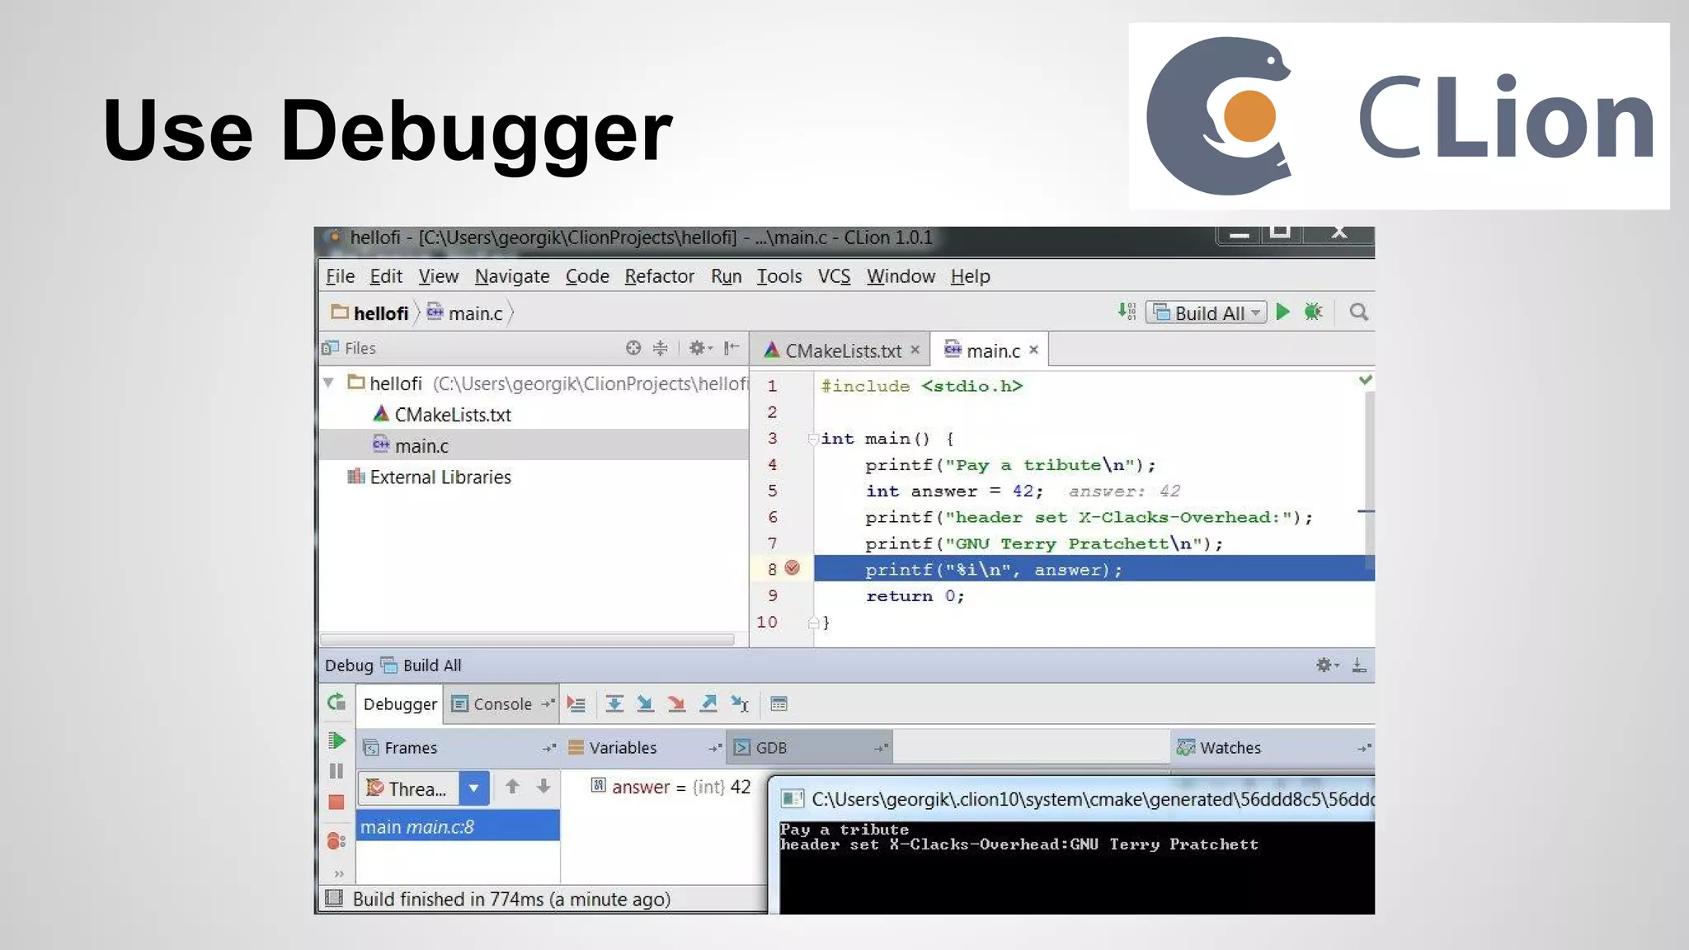Collapse main function fold marker on line 3

coord(813,439)
